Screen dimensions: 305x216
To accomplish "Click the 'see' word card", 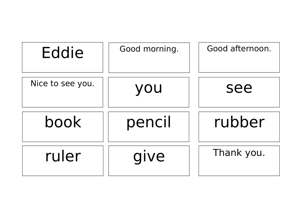I will tap(239, 92).
